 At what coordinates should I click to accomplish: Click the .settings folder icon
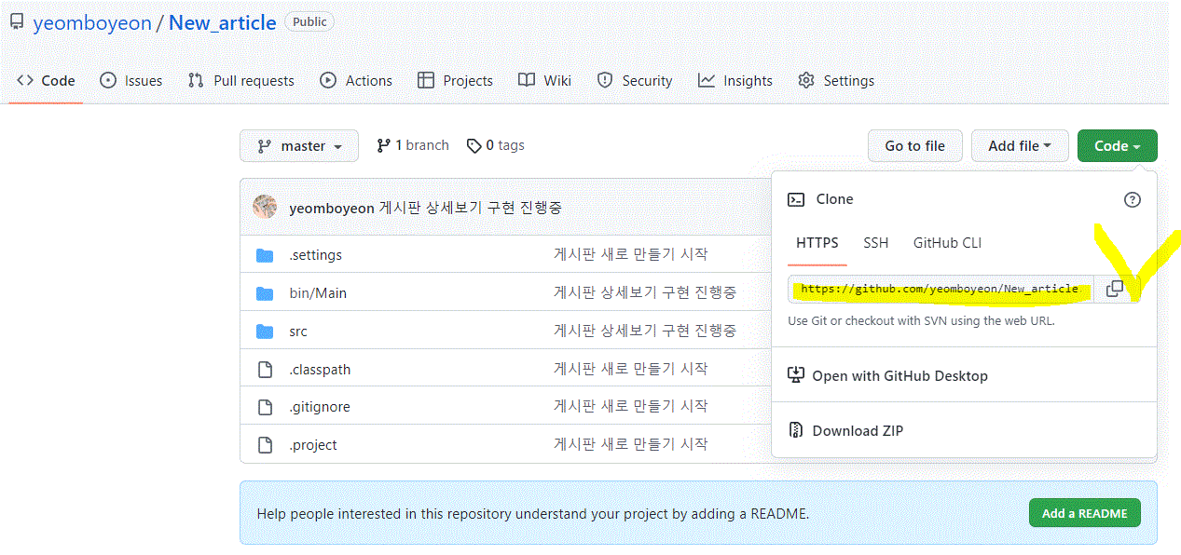coord(265,255)
